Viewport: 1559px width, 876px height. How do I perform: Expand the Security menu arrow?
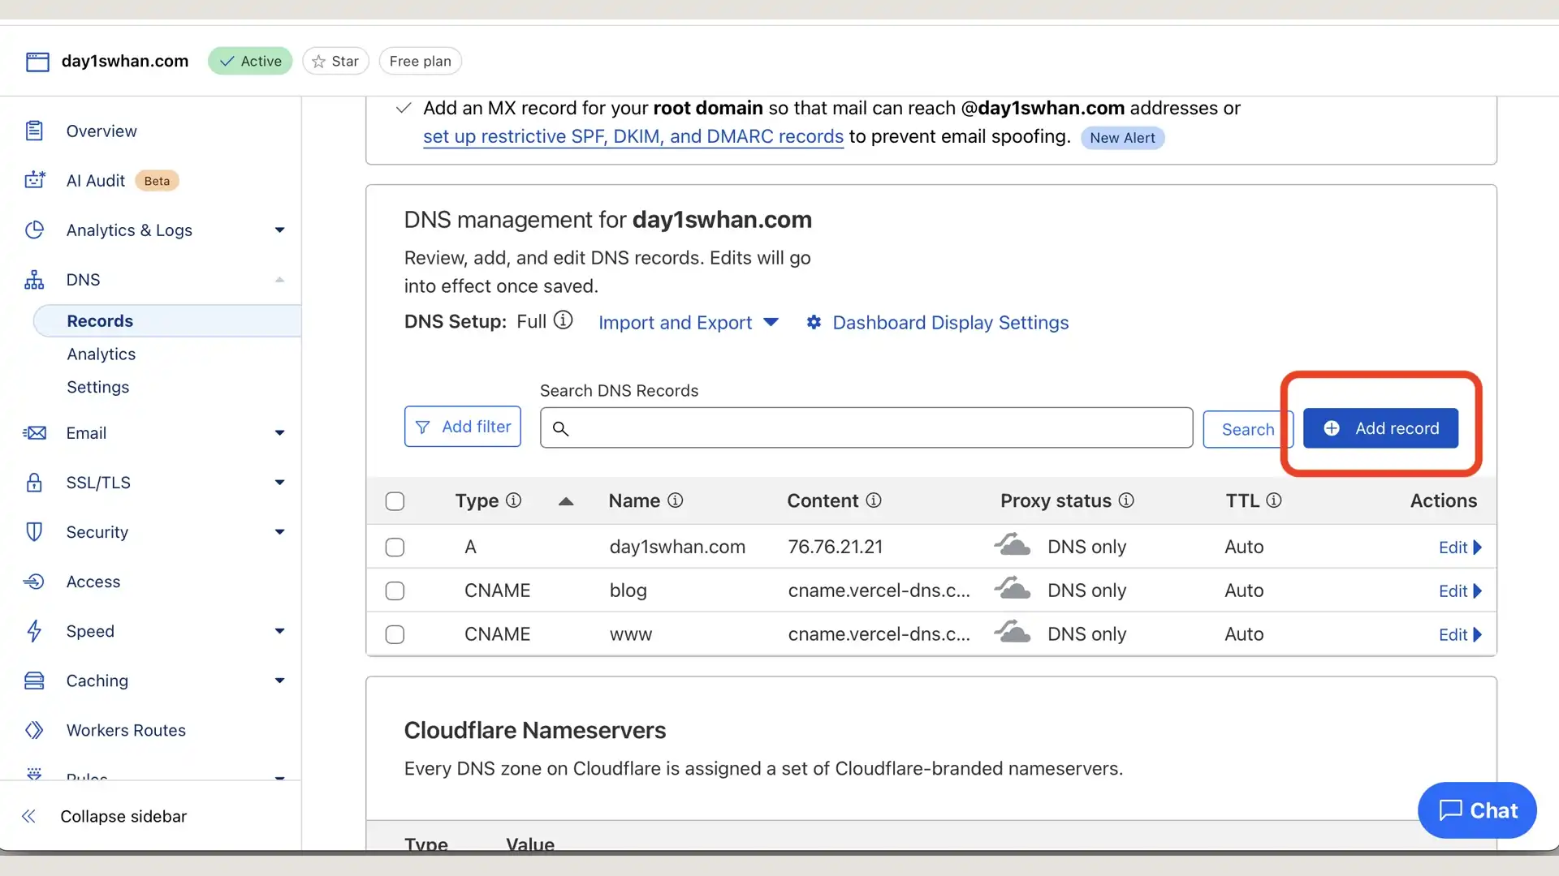pos(279,532)
